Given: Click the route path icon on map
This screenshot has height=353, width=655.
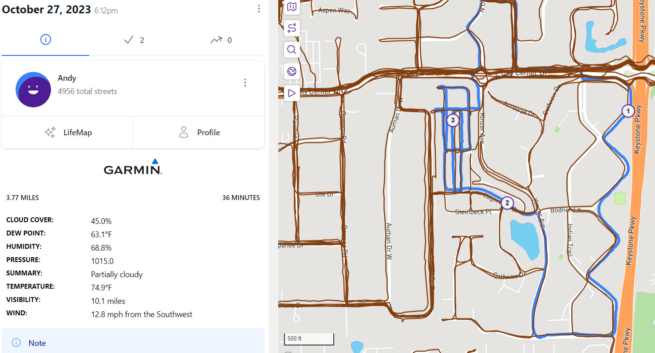Looking at the screenshot, I should click(x=292, y=28).
